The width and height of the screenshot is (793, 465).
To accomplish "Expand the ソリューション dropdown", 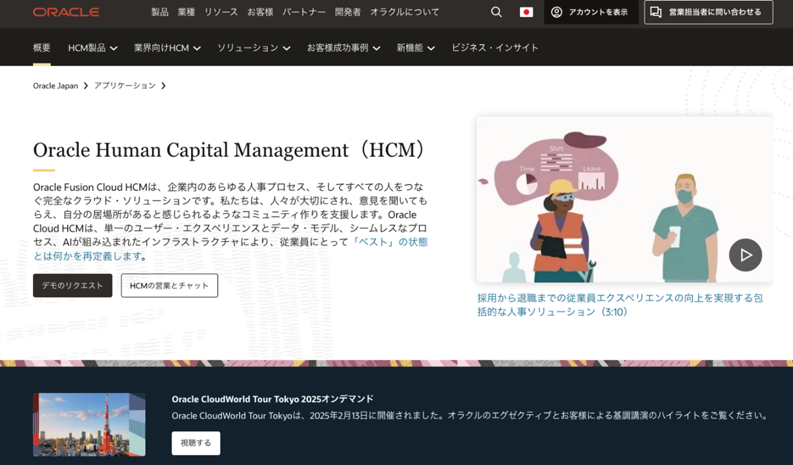I will pos(254,48).
